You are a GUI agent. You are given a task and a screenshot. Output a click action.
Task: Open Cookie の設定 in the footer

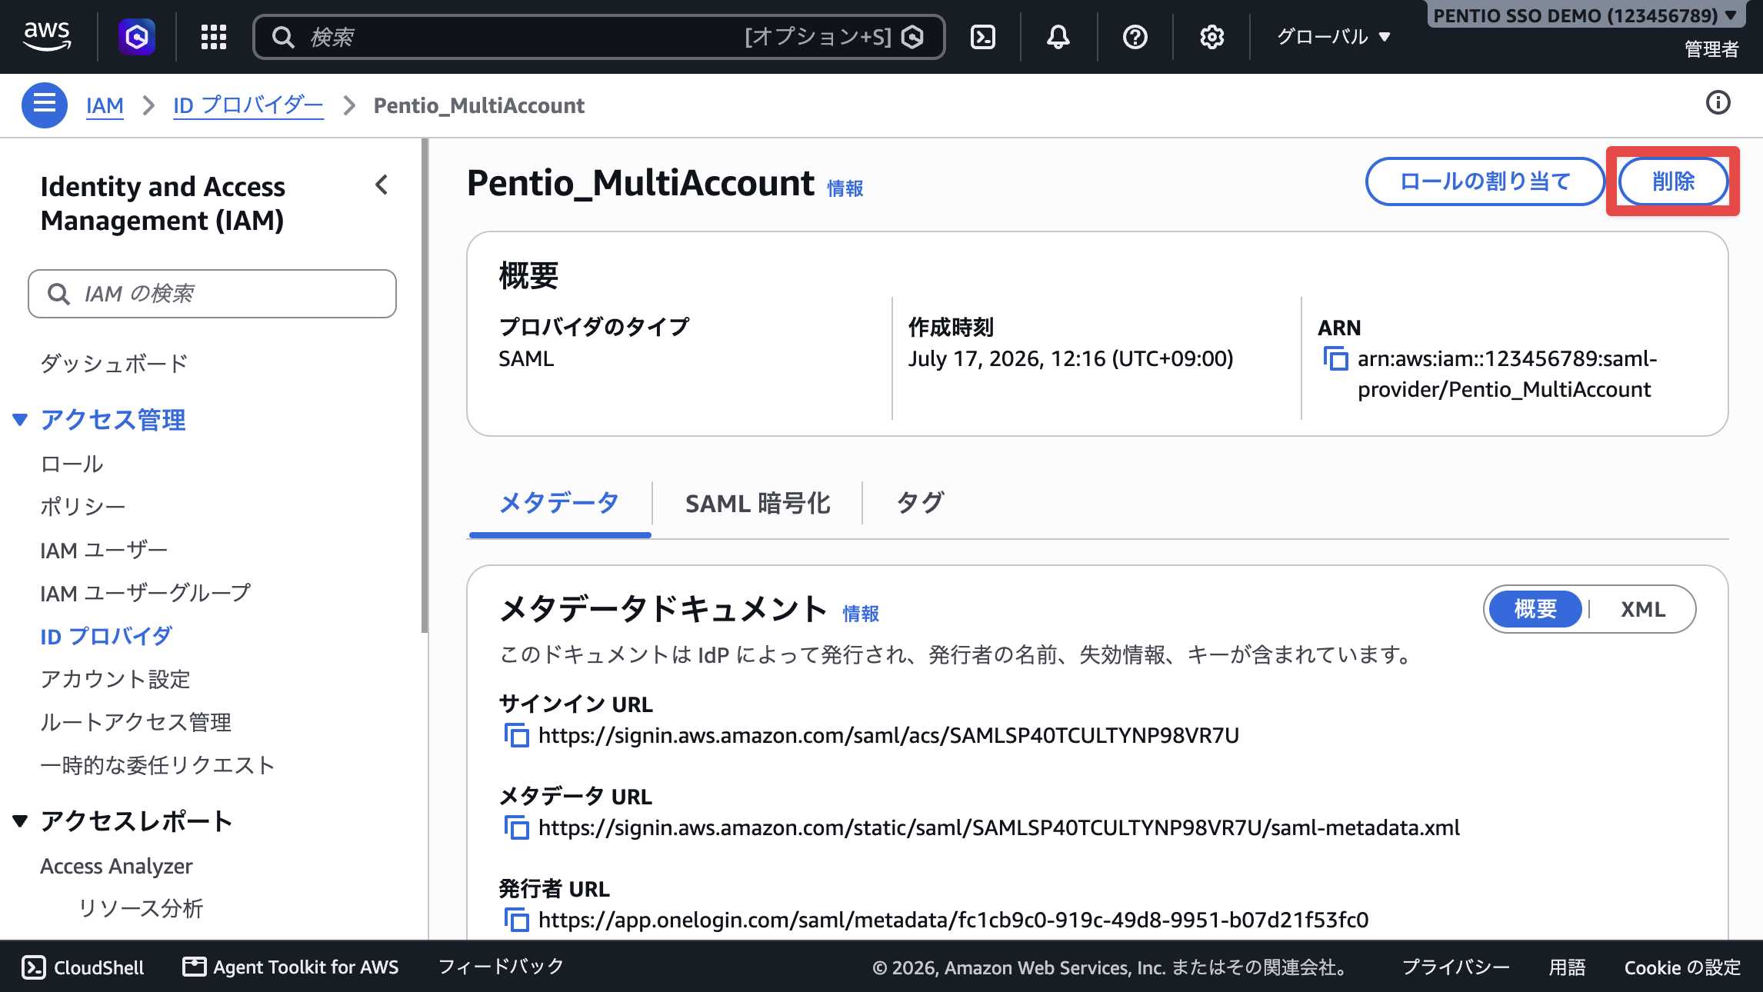[1682, 967]
